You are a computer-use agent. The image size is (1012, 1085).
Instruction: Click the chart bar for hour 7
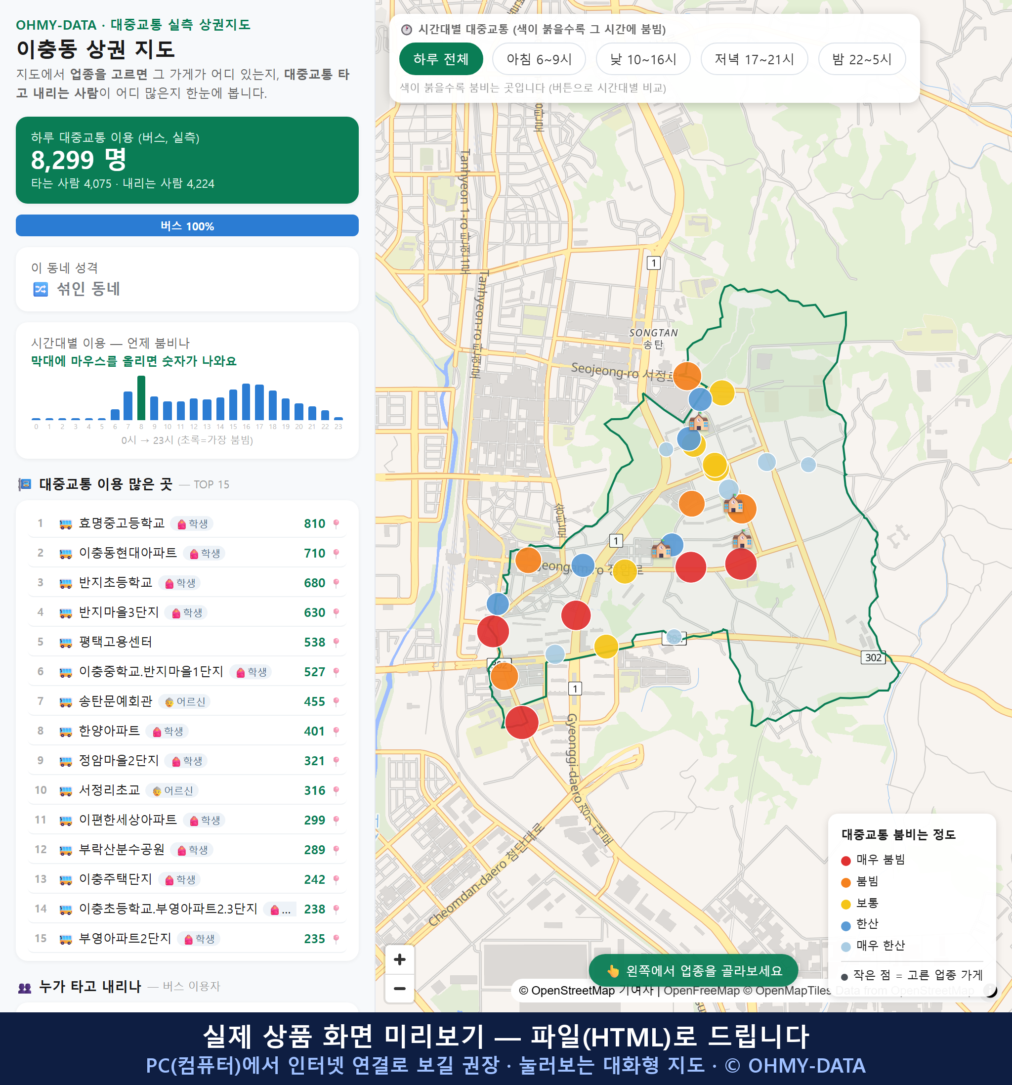point(128,405)
